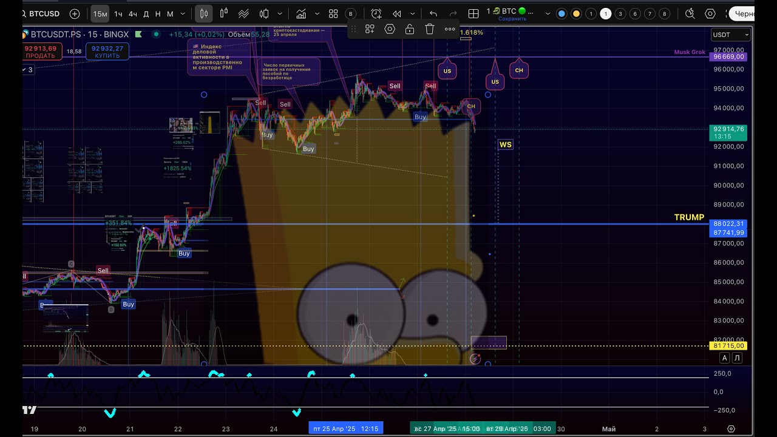Click the 81715,00 yellow price label
The height and width of the screenshot is (437, 777).
[x=729, y=345]
